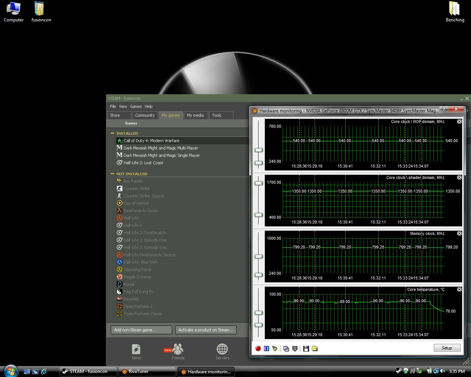The image size is (471, 377).
Task: Switch to the Community tab in Steam
Action: (x=145, y=115)
